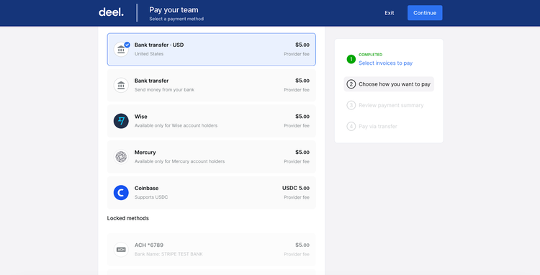
Task: Click the green step 1 completed circle
Action: click(x=351, y=59)
